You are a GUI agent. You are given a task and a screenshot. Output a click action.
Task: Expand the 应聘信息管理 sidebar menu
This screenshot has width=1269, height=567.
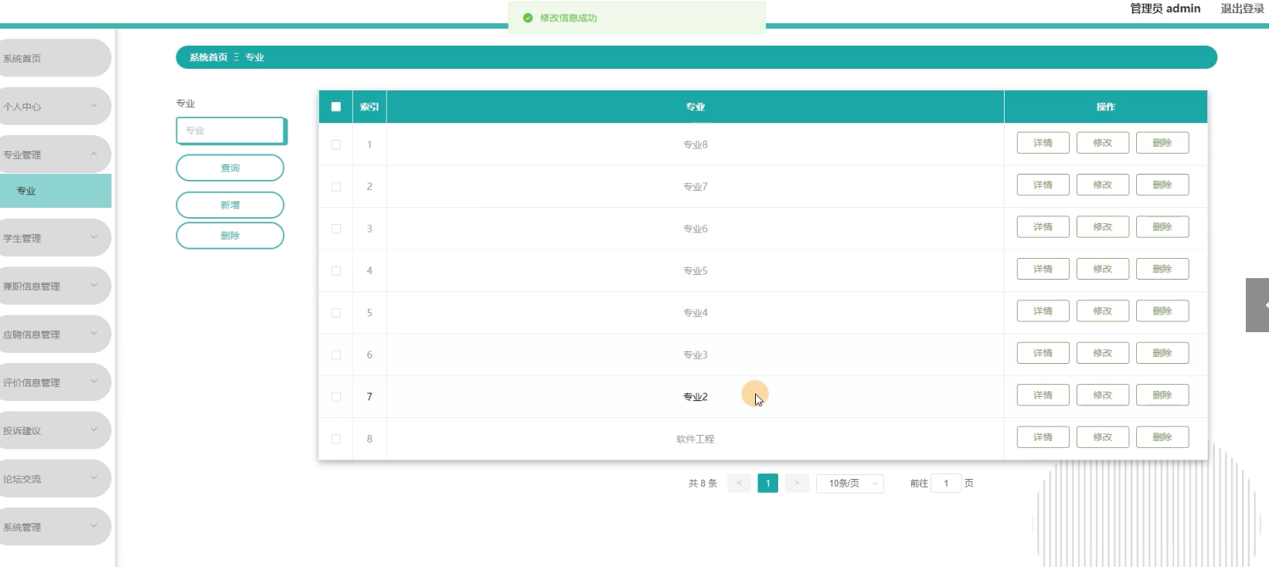coord(54,334)
